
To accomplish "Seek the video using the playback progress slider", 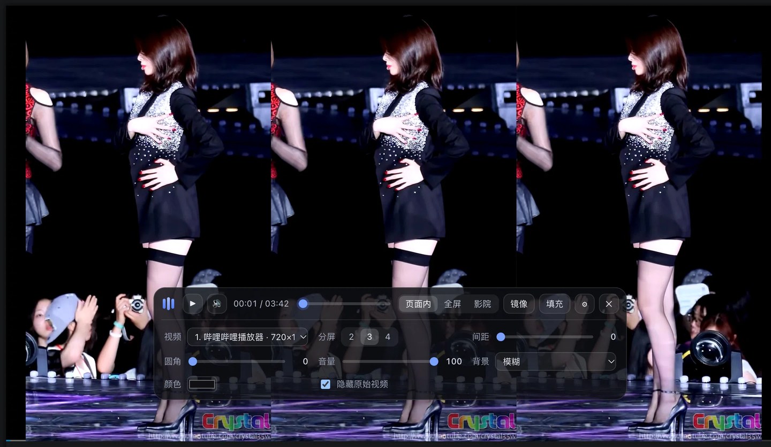I will pos(345,304).
